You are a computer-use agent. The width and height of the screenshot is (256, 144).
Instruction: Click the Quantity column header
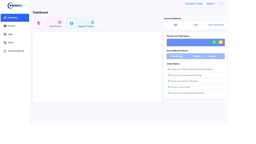point(197,56)
